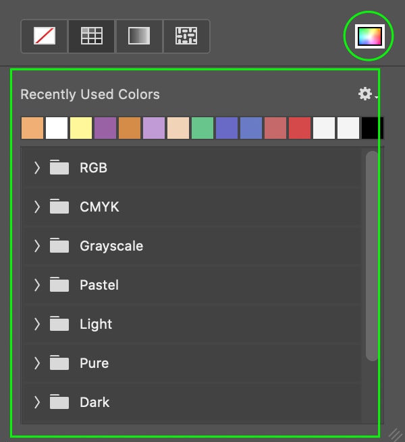Click the Grayscale folder icon
Viewport: 405px width, 442px height.
point(60,246)
